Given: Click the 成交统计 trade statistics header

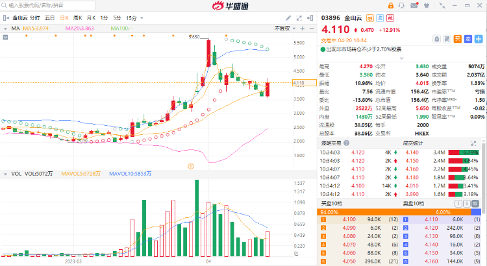Looking at the screenshot, I should (x=413, y=143).
